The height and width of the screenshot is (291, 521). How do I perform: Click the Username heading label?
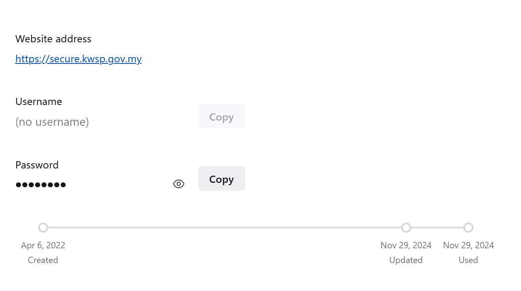tap(39, 101)
